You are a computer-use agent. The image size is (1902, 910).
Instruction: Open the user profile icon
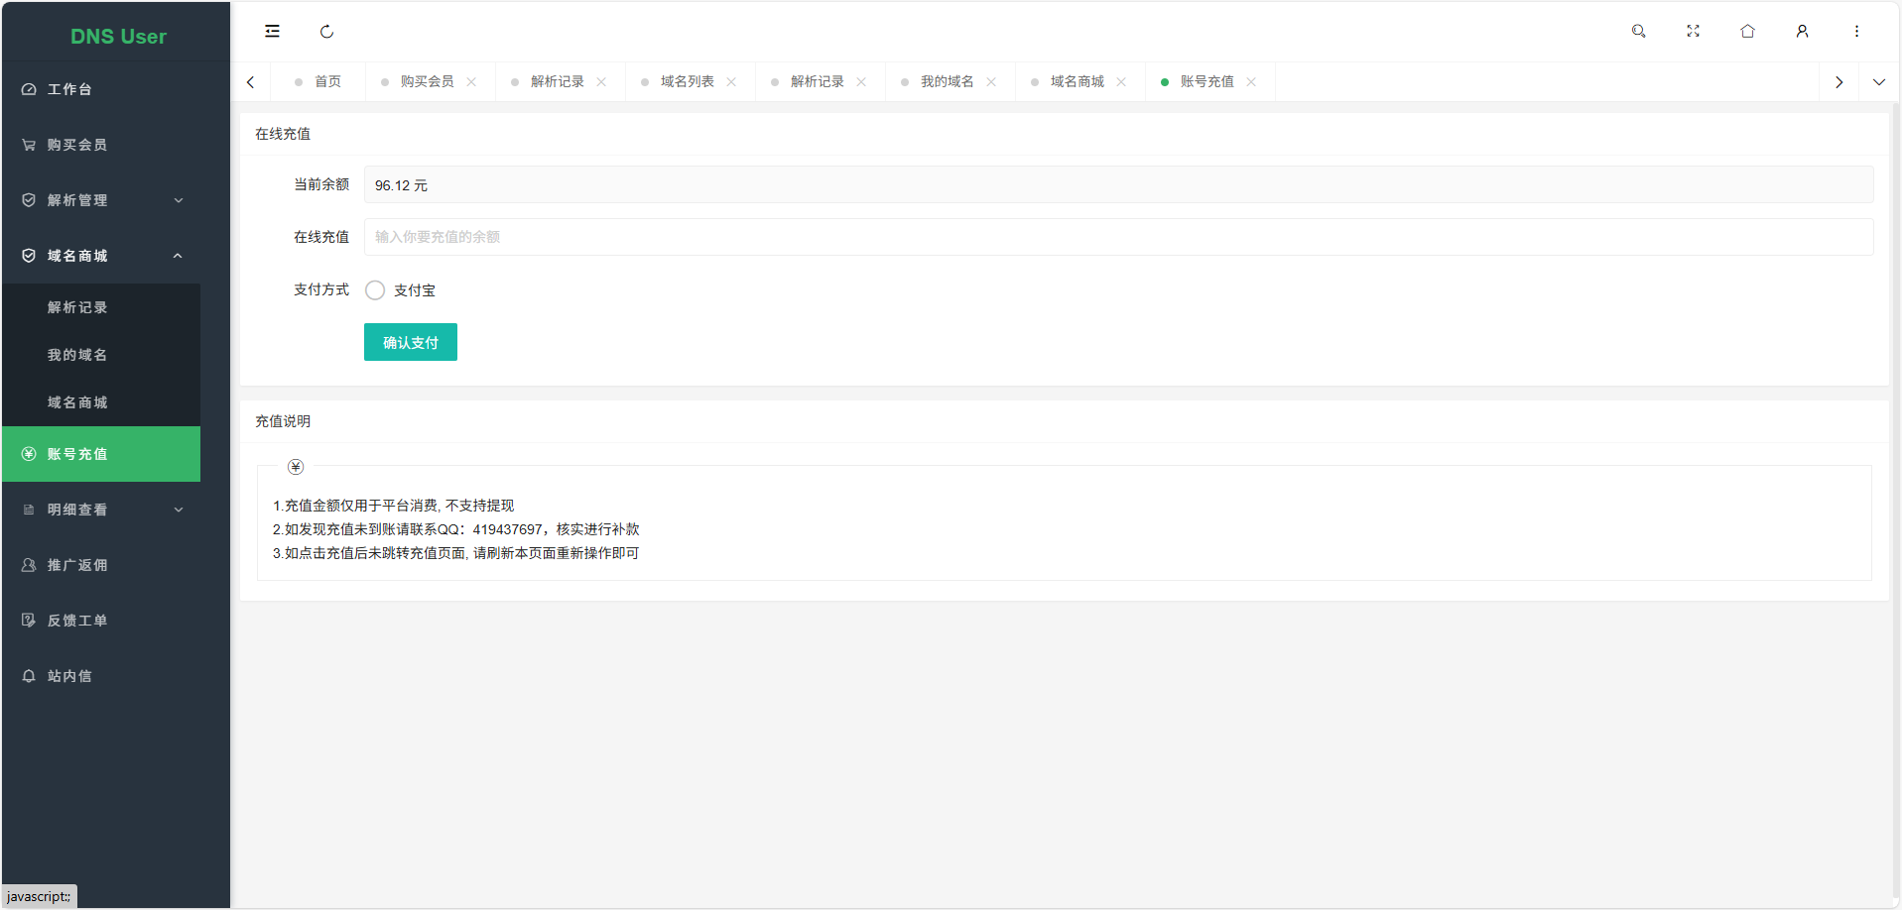[1802, 32]
